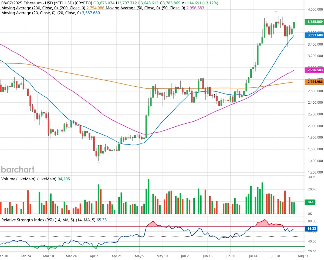Toggle the Moving Average (20) overlay legend
The width and height of the screenshot is (324, 260).
22,13
